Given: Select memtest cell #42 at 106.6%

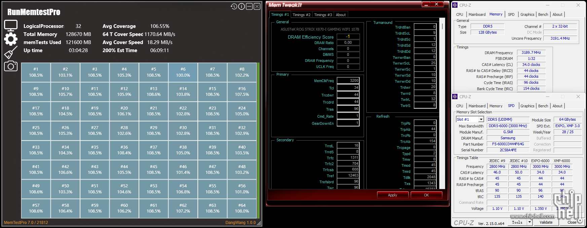Looking at the screenshot, I should [x=65, y=169].
